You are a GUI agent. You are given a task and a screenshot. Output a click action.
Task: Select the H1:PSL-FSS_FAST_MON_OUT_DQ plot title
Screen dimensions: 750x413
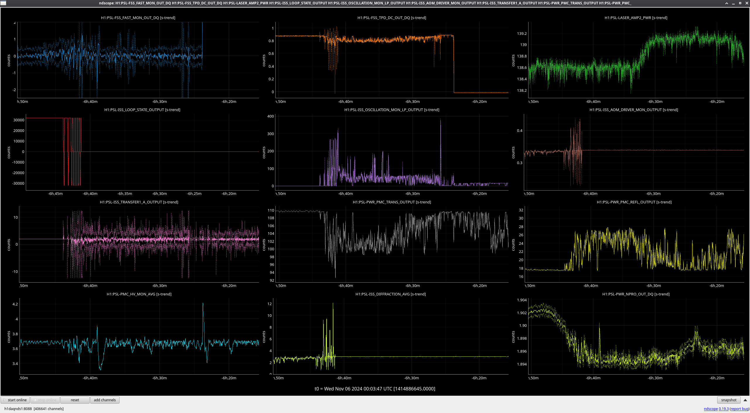[138, 18]
